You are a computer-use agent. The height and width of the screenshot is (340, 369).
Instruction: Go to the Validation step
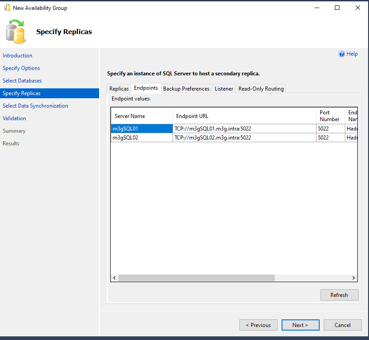pos(14,118)
